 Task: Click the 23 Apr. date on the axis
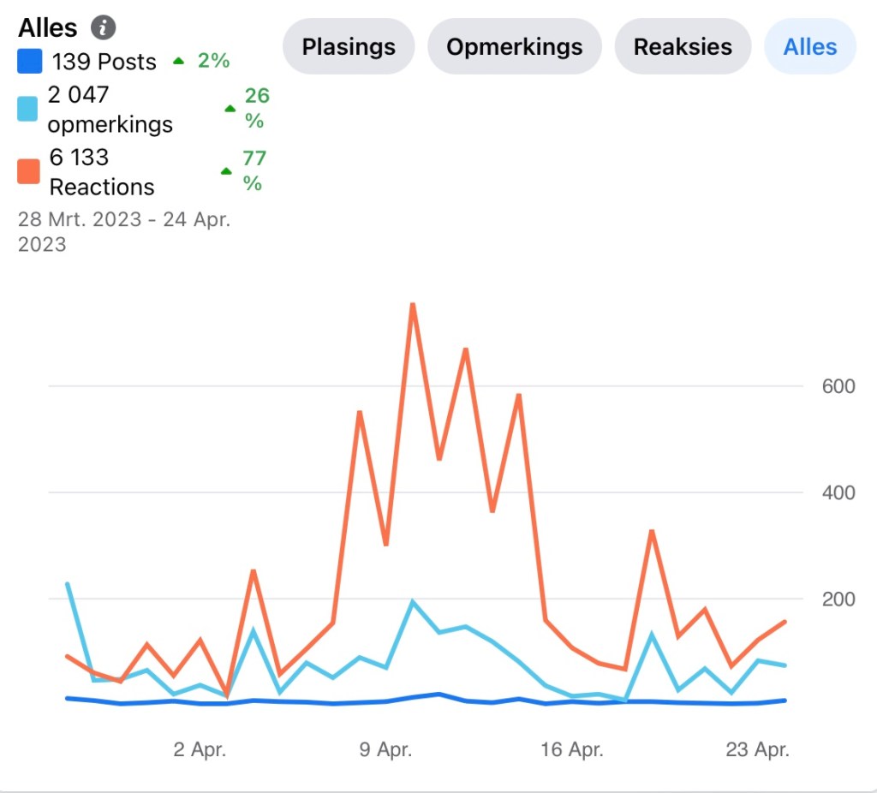[757, 750]
